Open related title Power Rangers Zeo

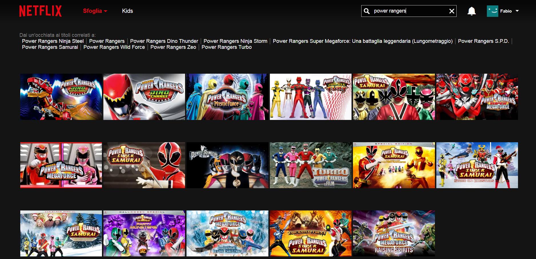(x=173, y=47)
